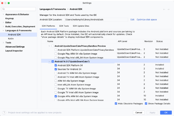Toggle Show Package Details checkbox

tap(146, 104)
